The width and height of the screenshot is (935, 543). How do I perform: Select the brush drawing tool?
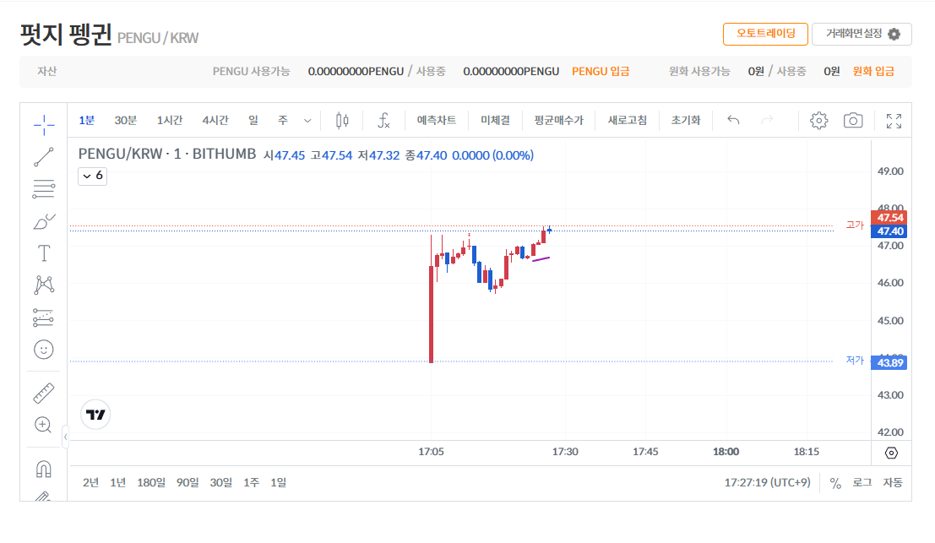44,222
